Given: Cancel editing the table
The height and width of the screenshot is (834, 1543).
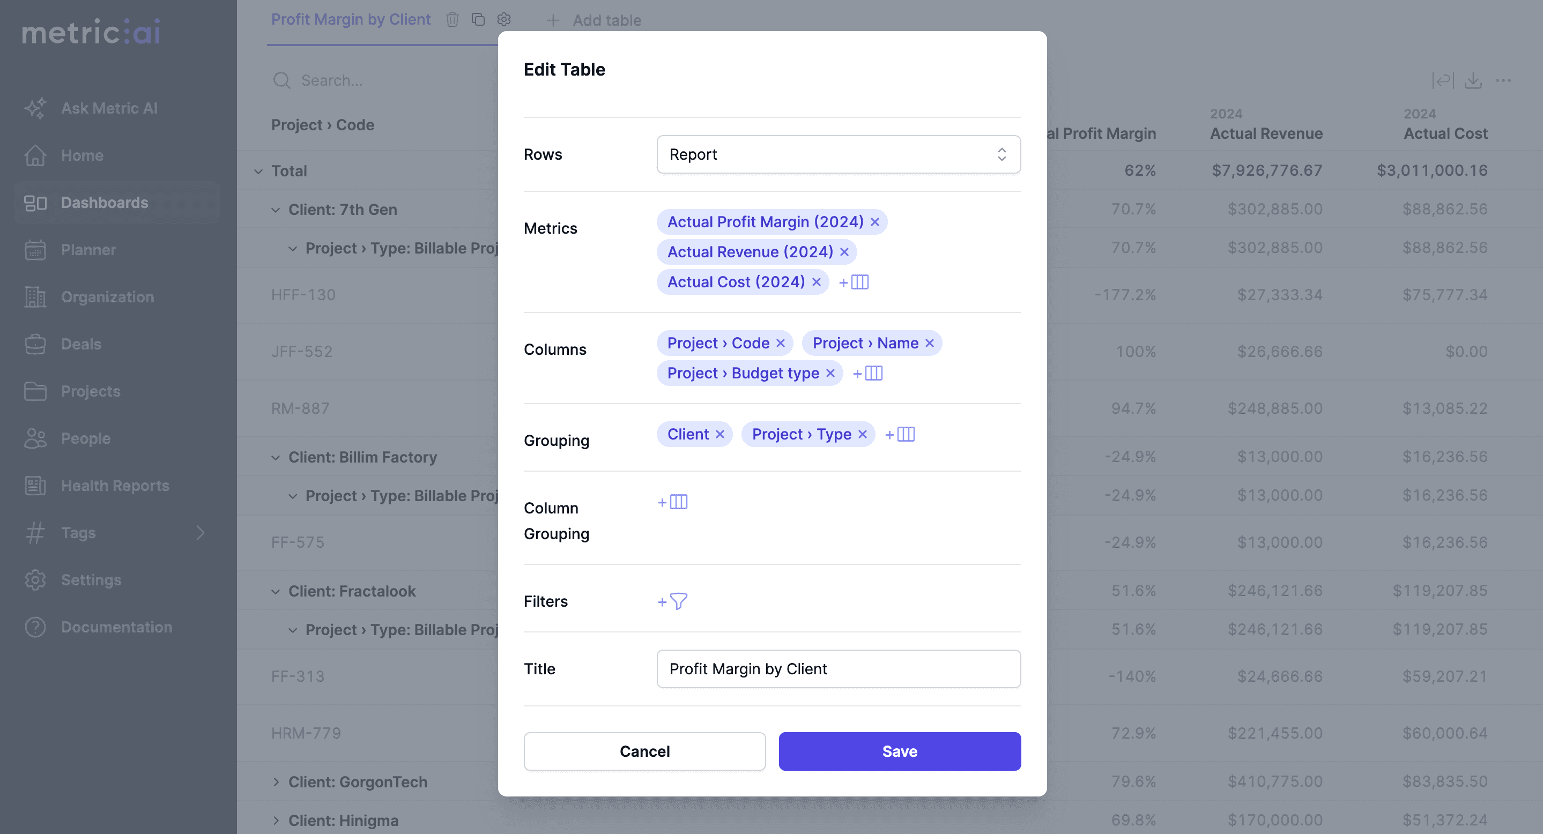Looking at the screenshot, I should coord(644,751).
